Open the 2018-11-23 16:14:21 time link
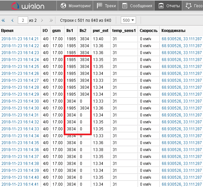Screen dimensions: 203x187 [20, 39]
